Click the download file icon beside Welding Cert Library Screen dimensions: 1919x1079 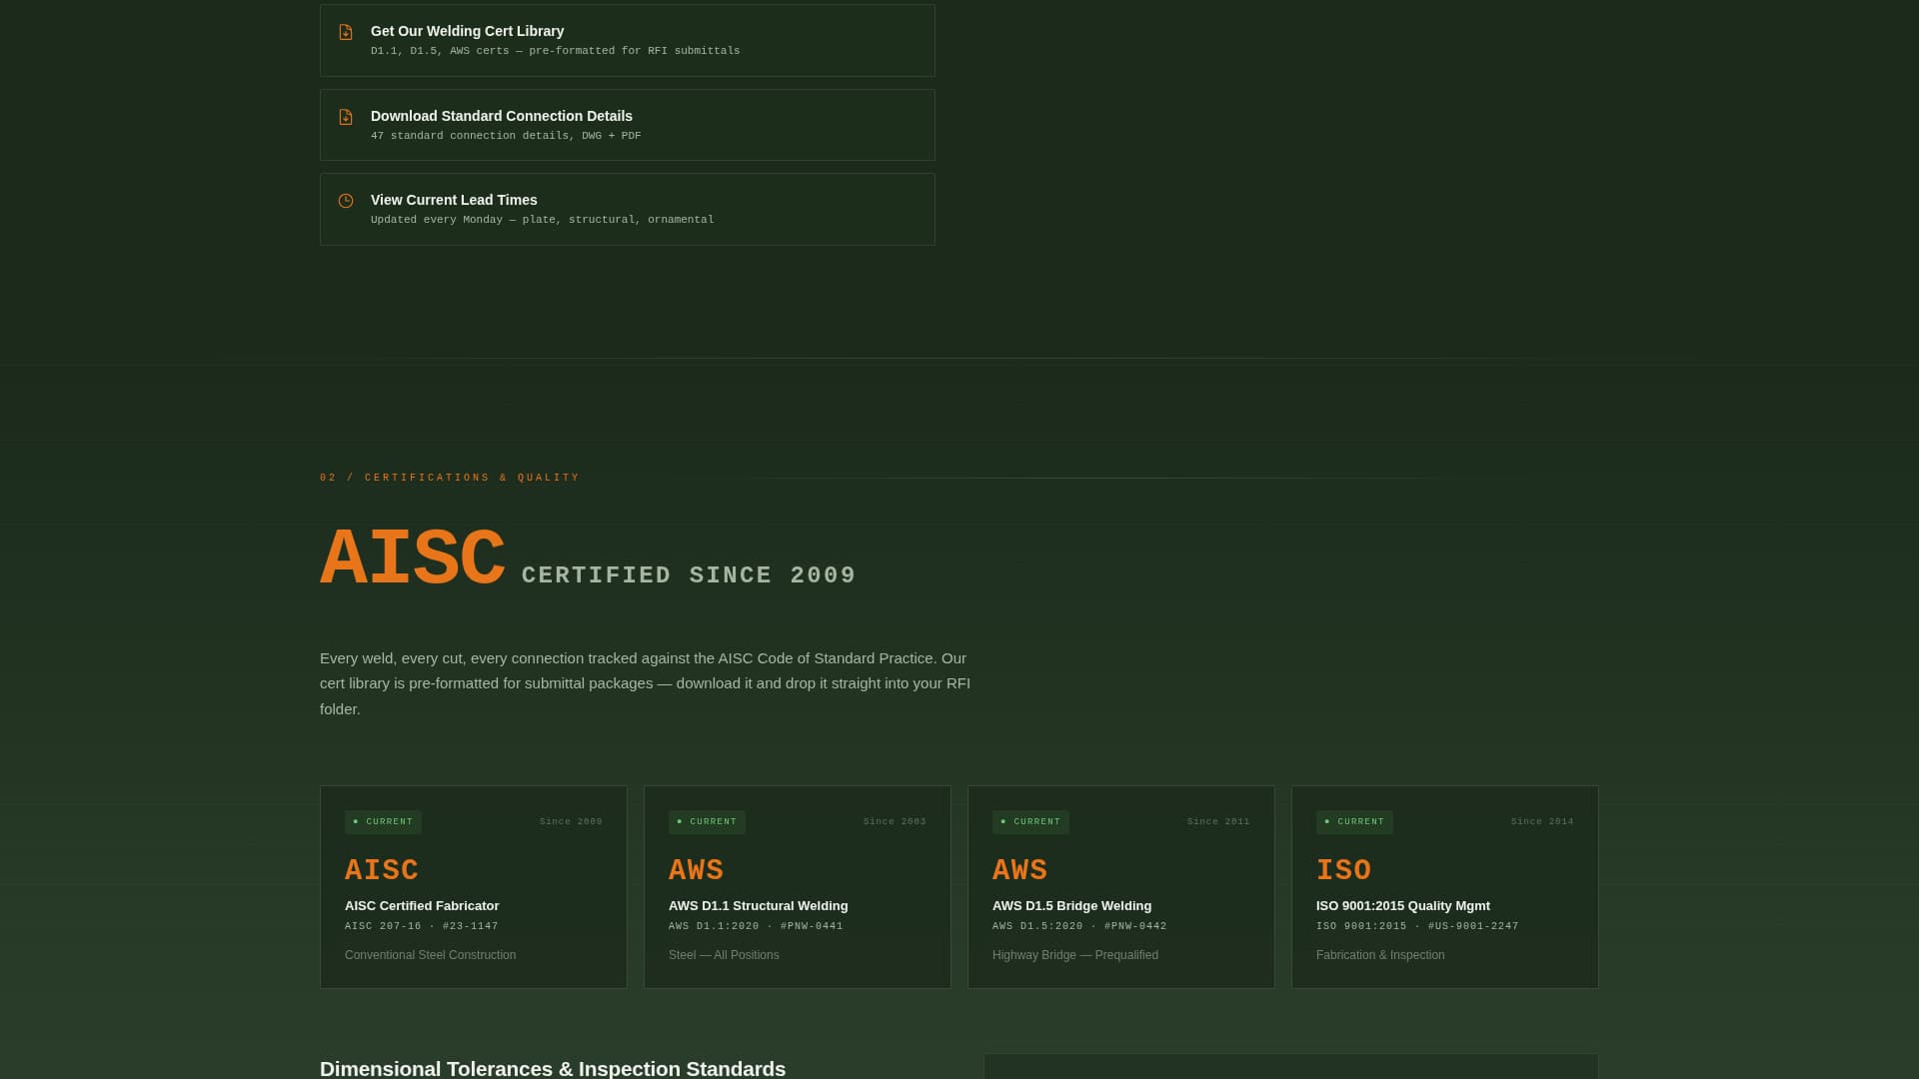click(347, 31)
